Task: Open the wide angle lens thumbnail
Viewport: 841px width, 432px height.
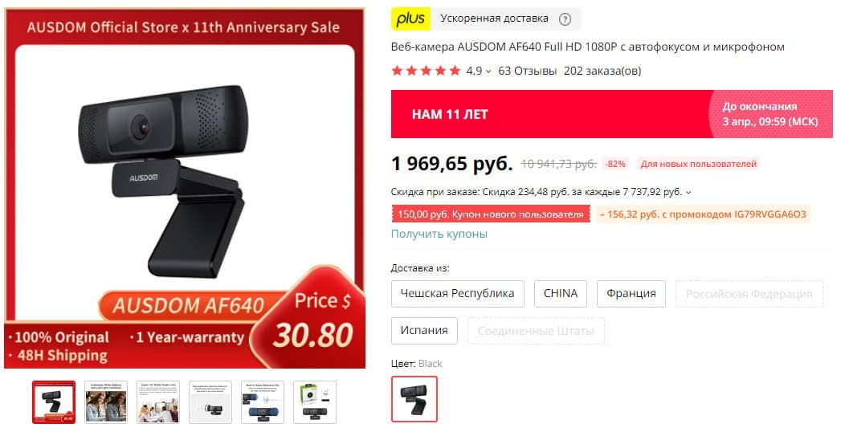Action: coord(158,402)
